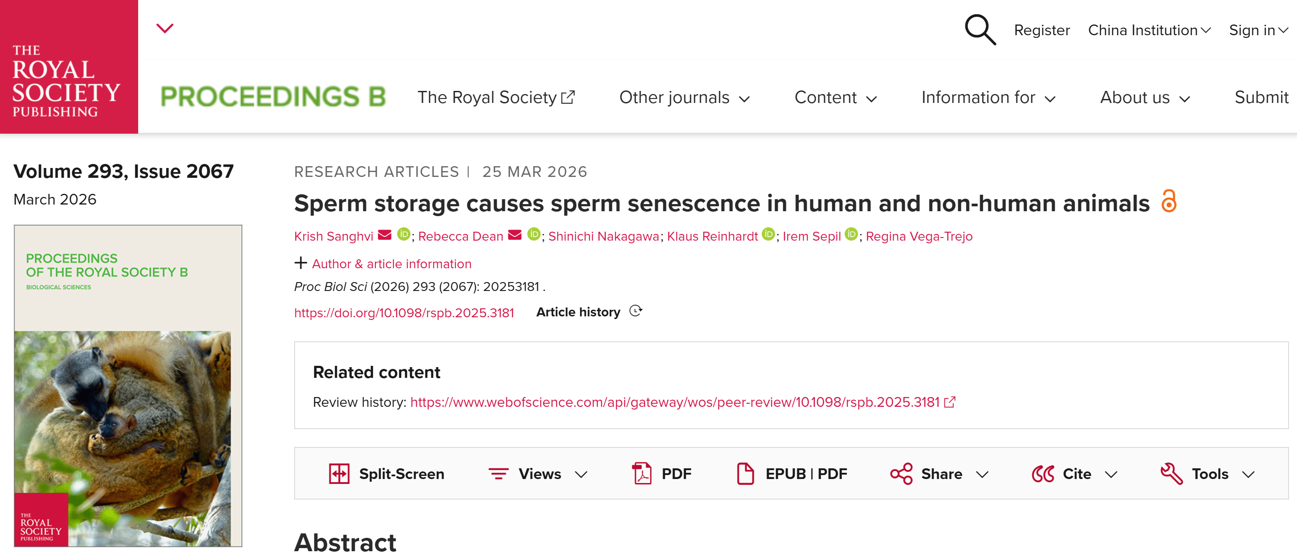Download the article via the PDF icon
Viewport: 1297px width, 557px height.
click(642, 474)
